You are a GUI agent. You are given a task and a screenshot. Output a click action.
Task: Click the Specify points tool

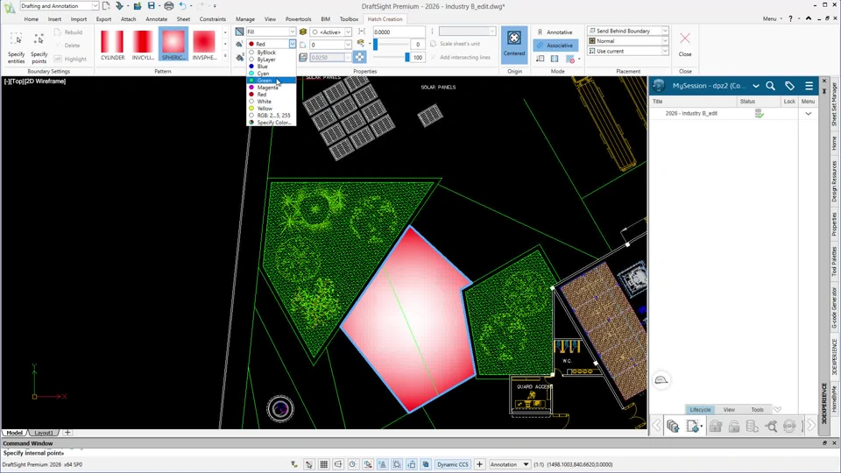[x=39, y=47]
